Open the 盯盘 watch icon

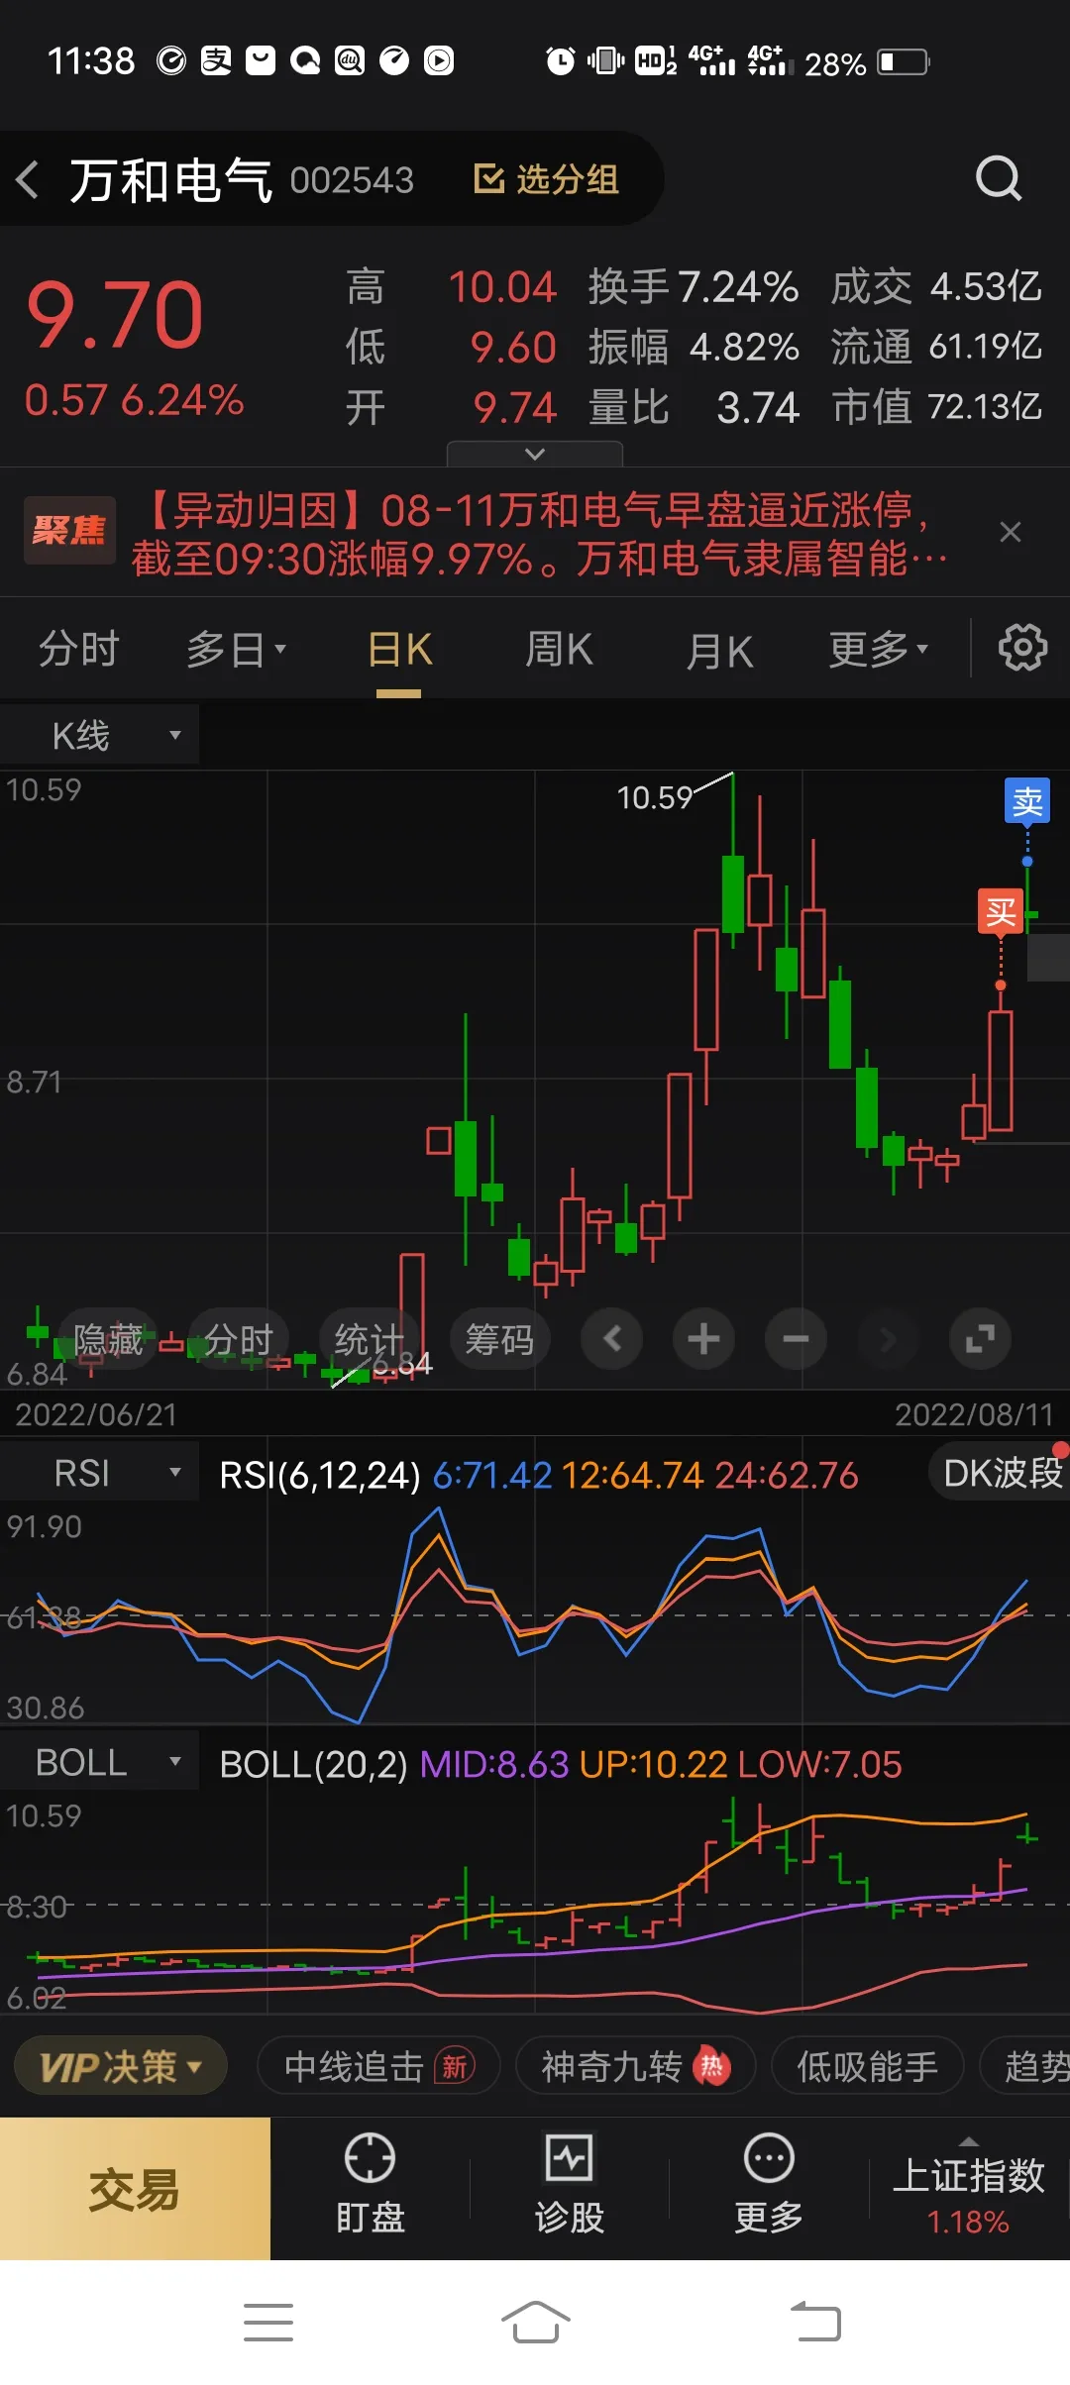coord(371,2185)
